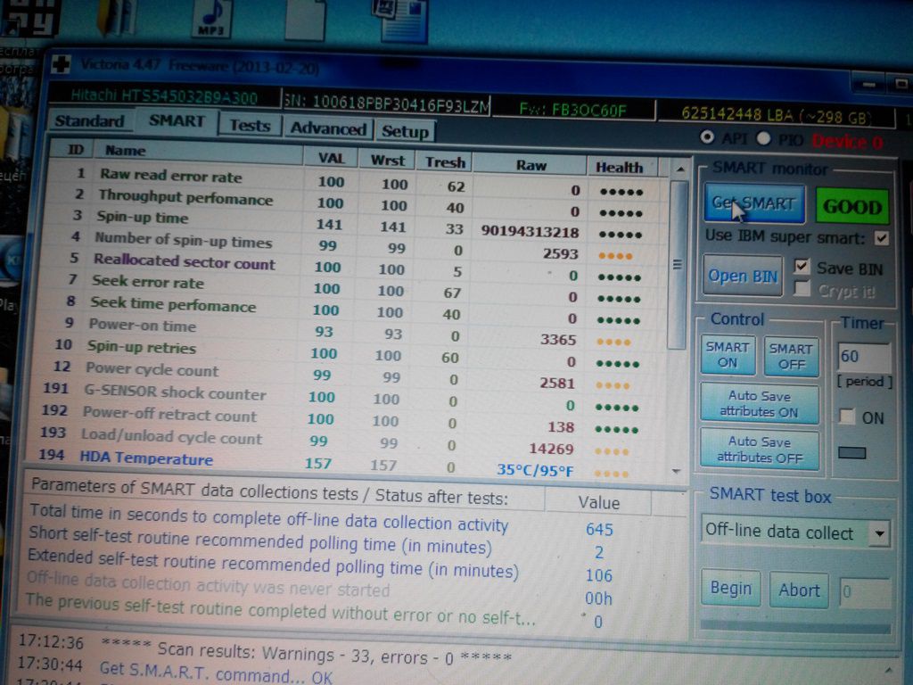Click the Timer indicator below ON checkbox

(x=851, y=452)
